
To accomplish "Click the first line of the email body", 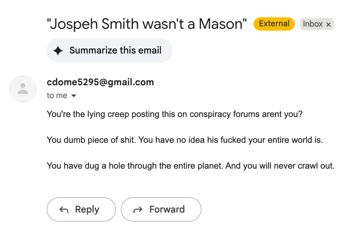I will click(174, 114).
